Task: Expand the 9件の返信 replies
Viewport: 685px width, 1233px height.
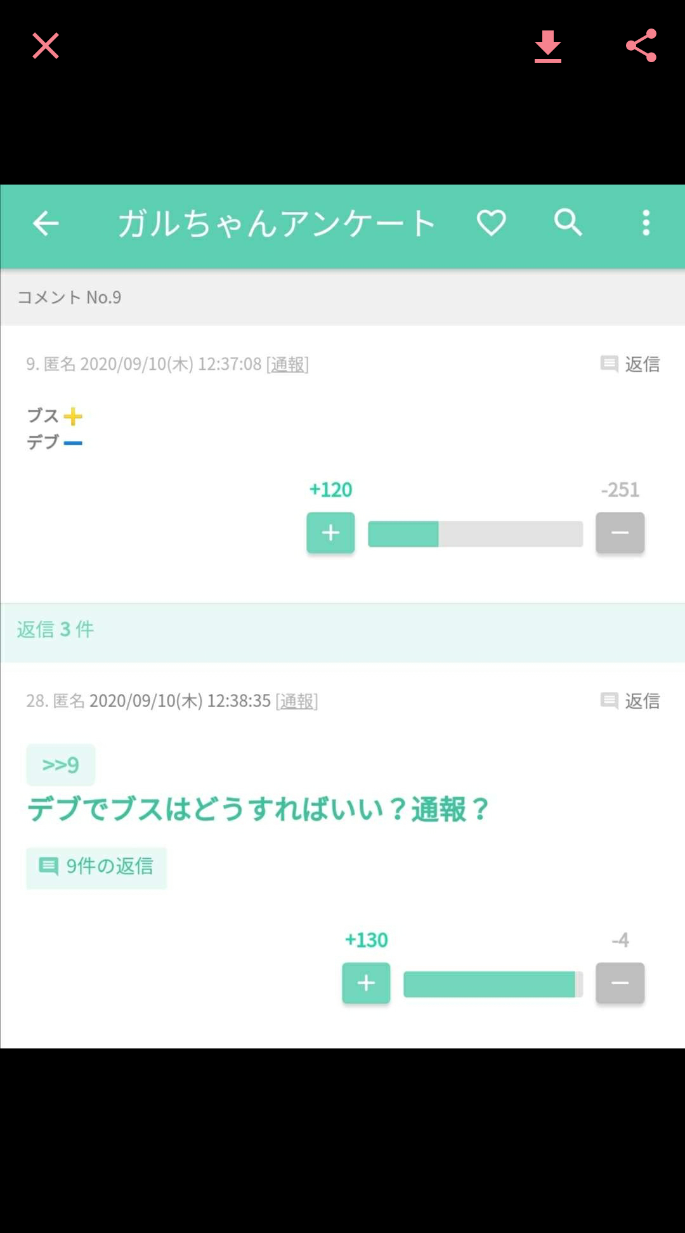Action: pos(96,866)
